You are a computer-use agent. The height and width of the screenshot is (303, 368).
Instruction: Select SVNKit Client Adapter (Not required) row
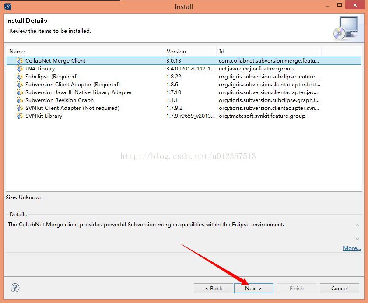[184, 108]
